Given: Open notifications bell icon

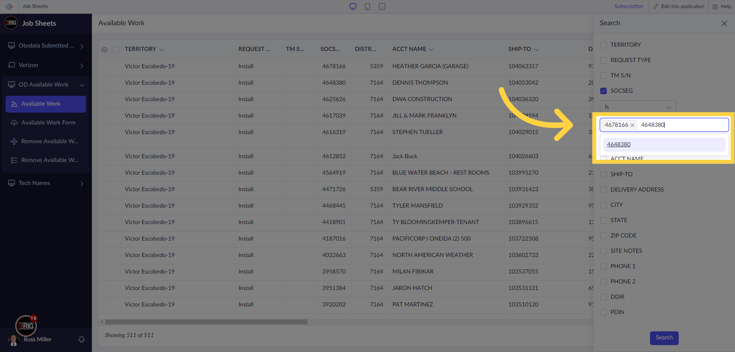Looking at the screenshot, I should coord(82,339).
